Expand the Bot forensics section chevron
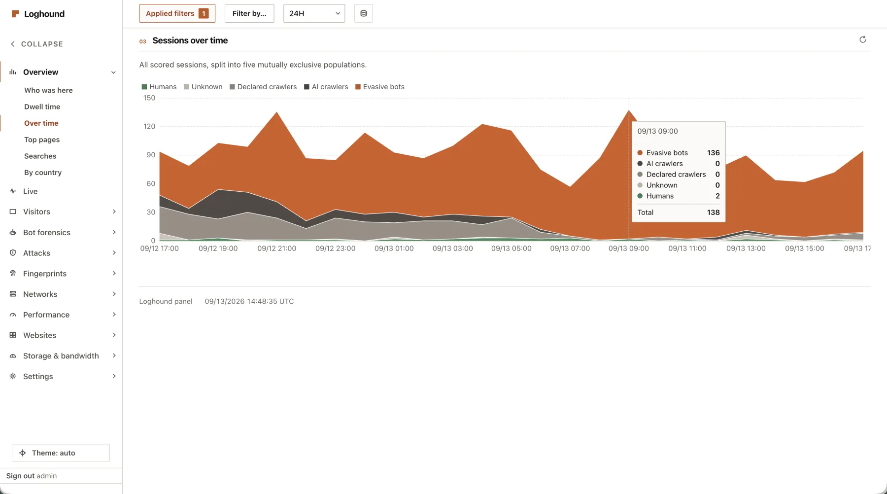 114,233
